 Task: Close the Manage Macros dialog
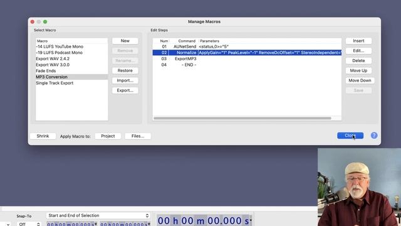[350, 136]
